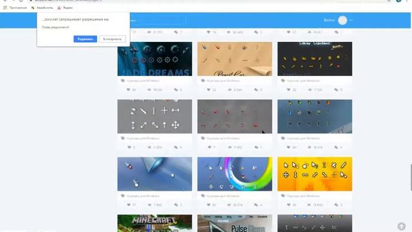Click Курсоры для Windows tag under parchment card
The width and height of the screenshot is (412, 232).
click(x=223, y=81)
